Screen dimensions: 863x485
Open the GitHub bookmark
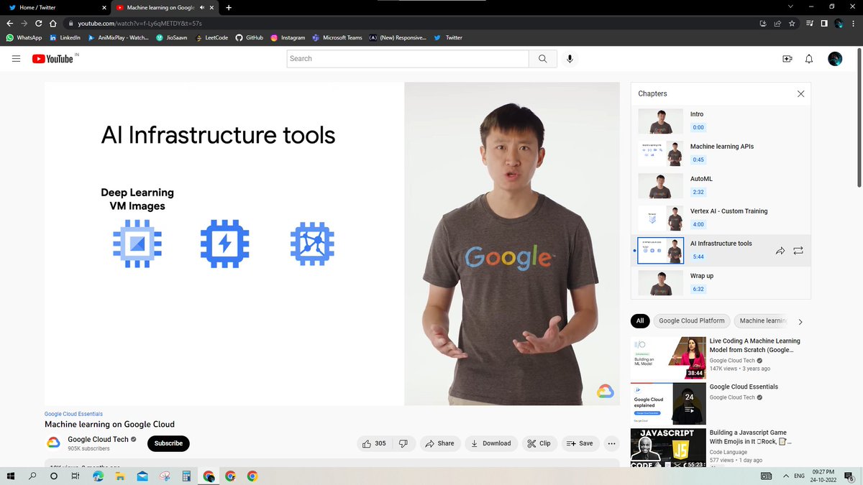(250, 37)
